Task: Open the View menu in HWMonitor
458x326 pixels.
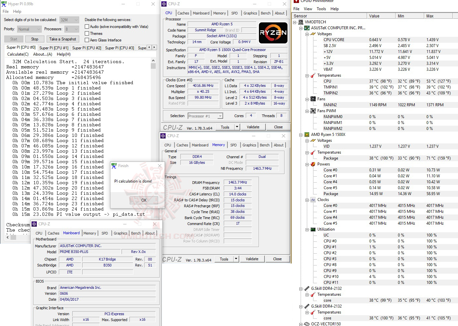Action: 308,9
